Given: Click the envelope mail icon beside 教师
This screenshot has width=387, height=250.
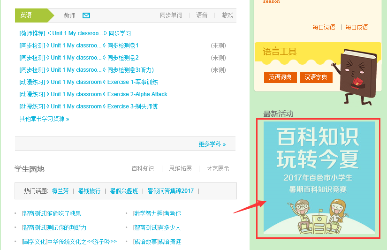Looking at the screenshot, I should pyautogui.click(x=86, y=15).
